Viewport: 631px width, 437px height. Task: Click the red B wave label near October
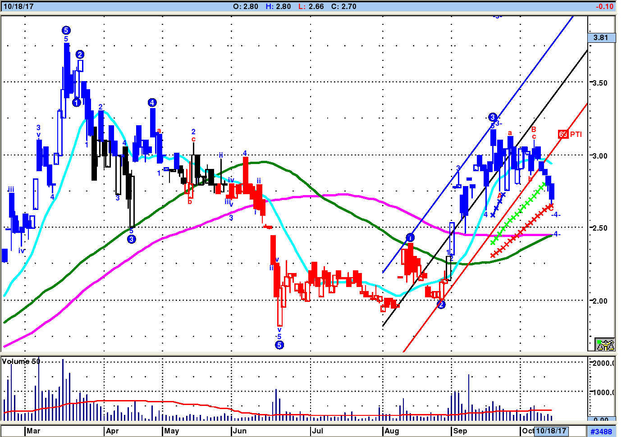pos(534,130)
